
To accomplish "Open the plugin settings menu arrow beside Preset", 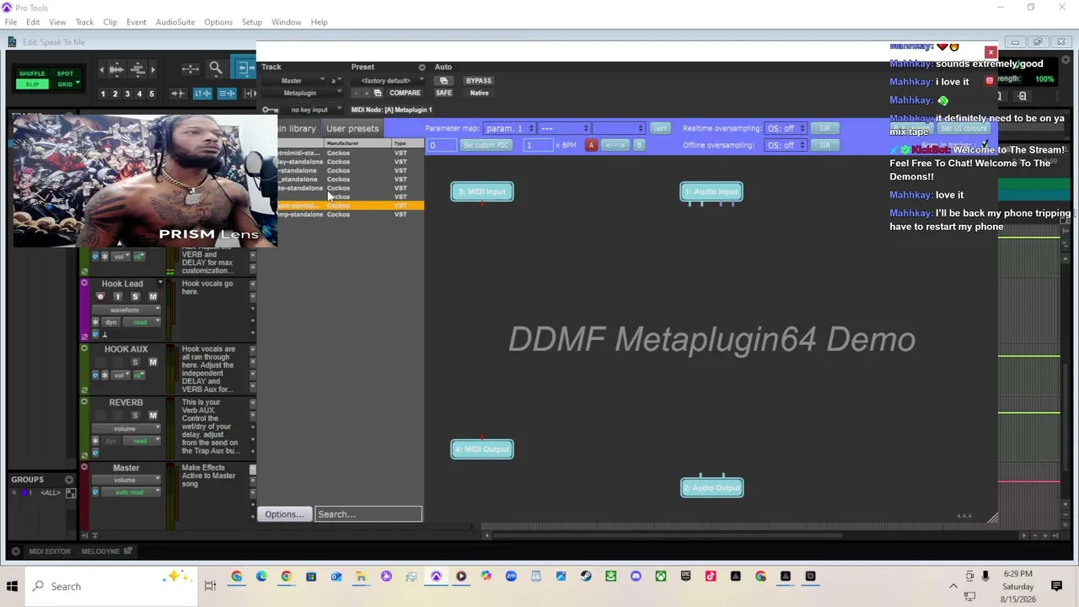I will coord(421,67).
